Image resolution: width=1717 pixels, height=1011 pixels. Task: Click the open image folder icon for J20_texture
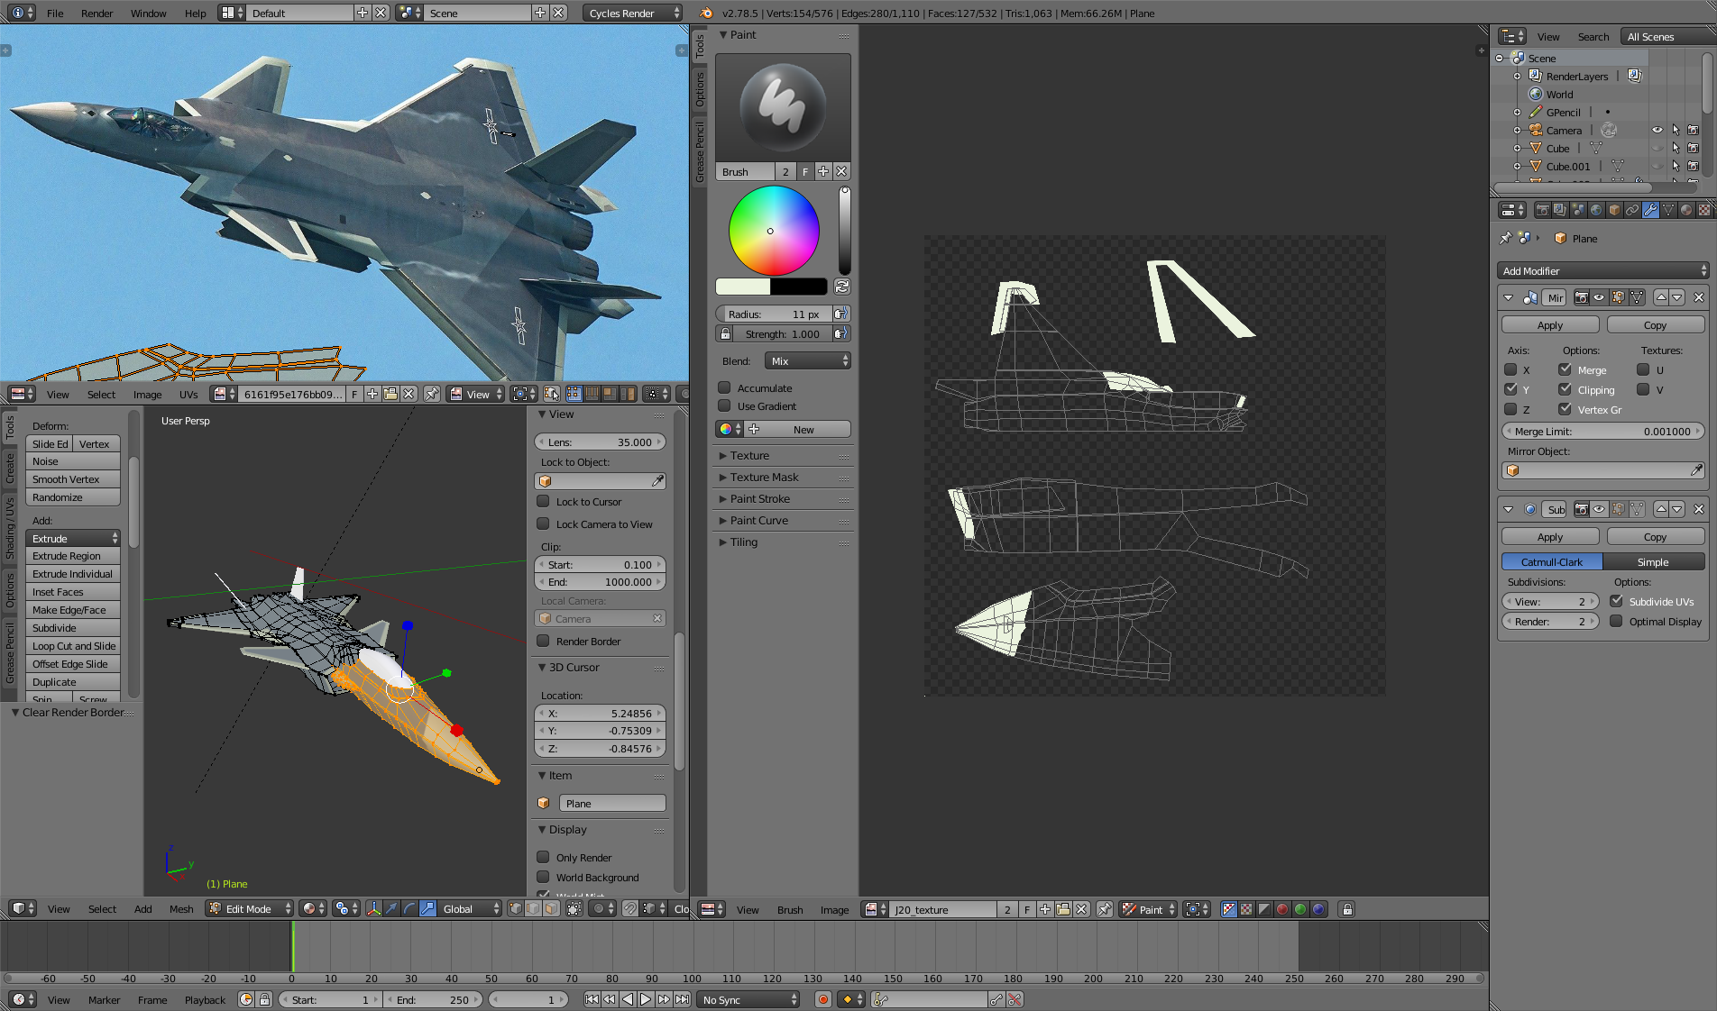point(1063,909)
